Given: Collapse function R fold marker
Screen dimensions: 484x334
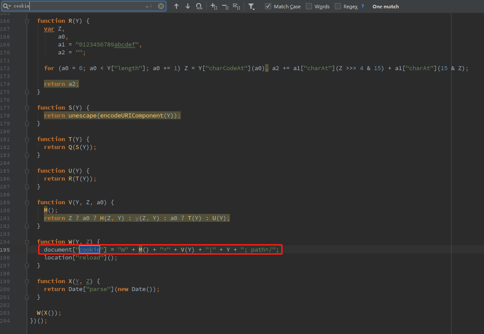Looking at the screenshot, I should tap(27, 21).
